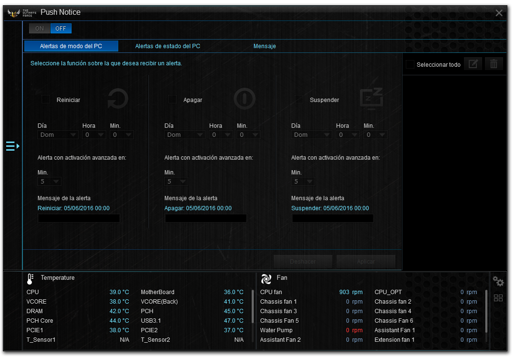Switch to Alertas de estado del PC tab
Viewport: 515px width, 357px height.
[167, 46]
